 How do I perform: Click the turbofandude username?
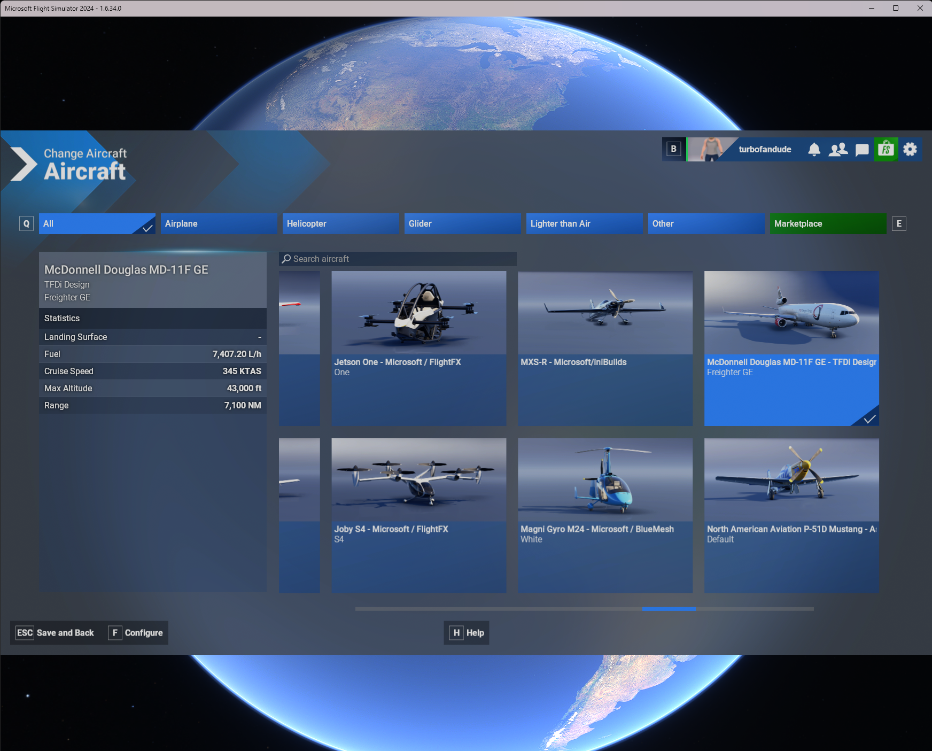coord(765,149)
